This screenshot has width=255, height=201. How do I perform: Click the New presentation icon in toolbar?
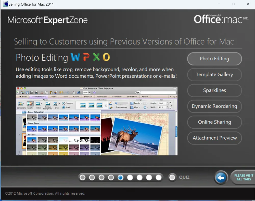[18, 92]
